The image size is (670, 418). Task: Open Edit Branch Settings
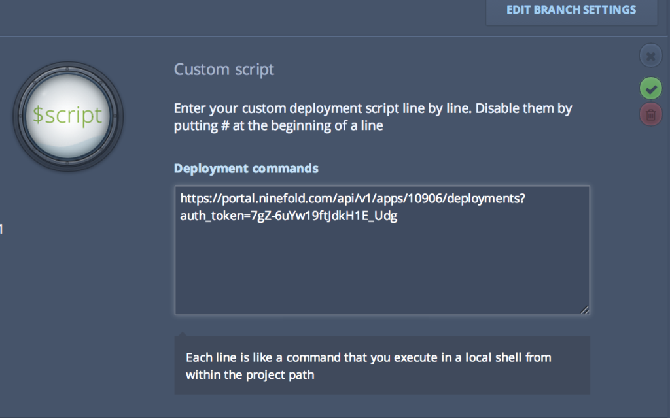(x=571, y=10)
